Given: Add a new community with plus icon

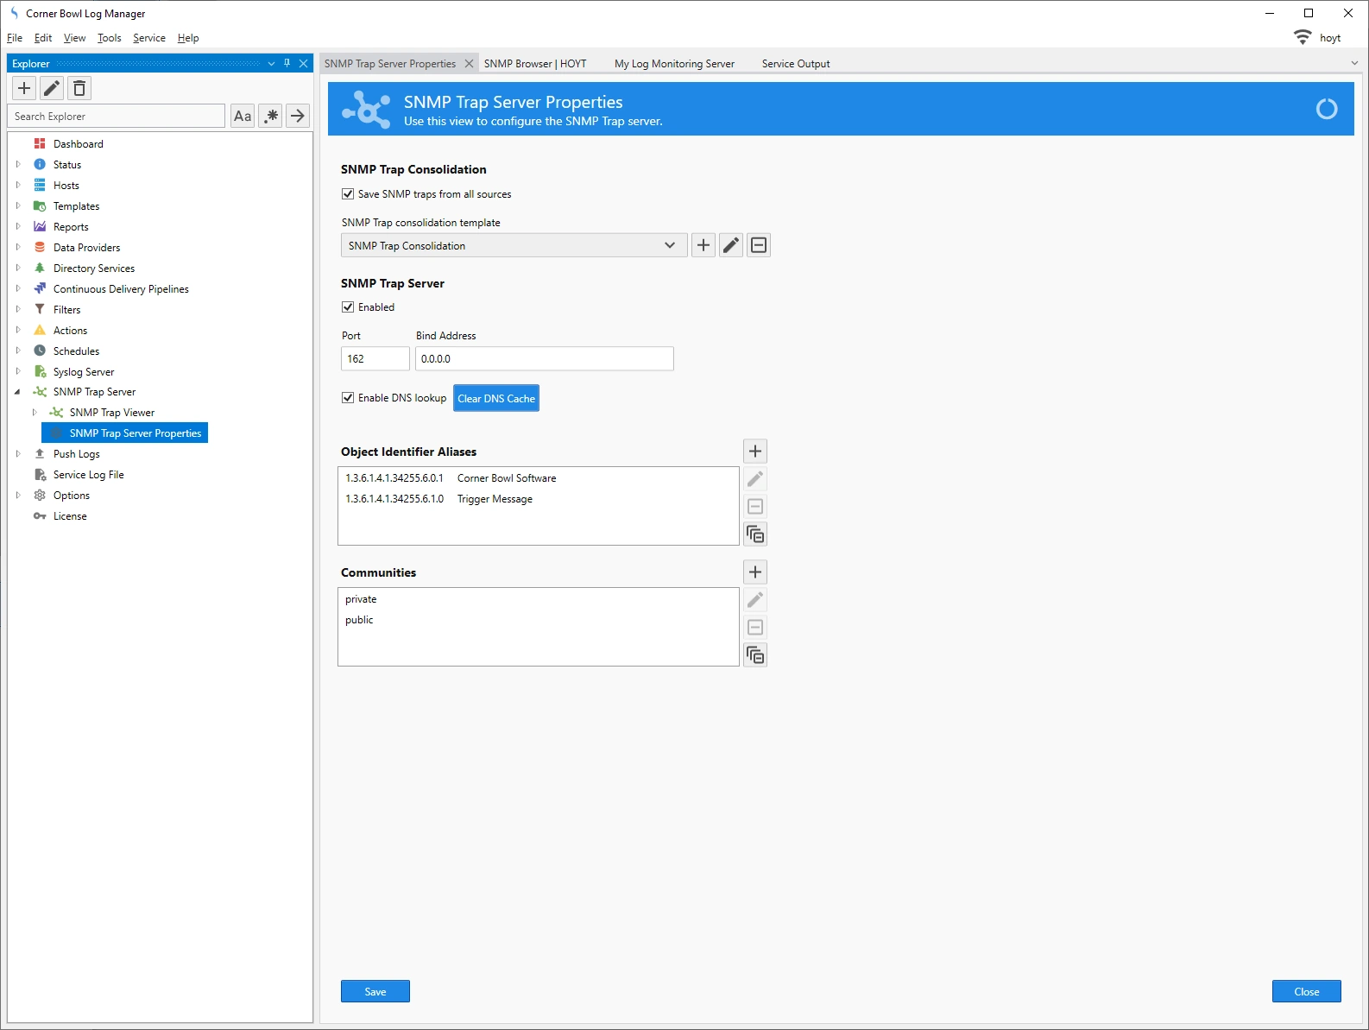Looking at the screenshot, I should click(x=755, y=572).
